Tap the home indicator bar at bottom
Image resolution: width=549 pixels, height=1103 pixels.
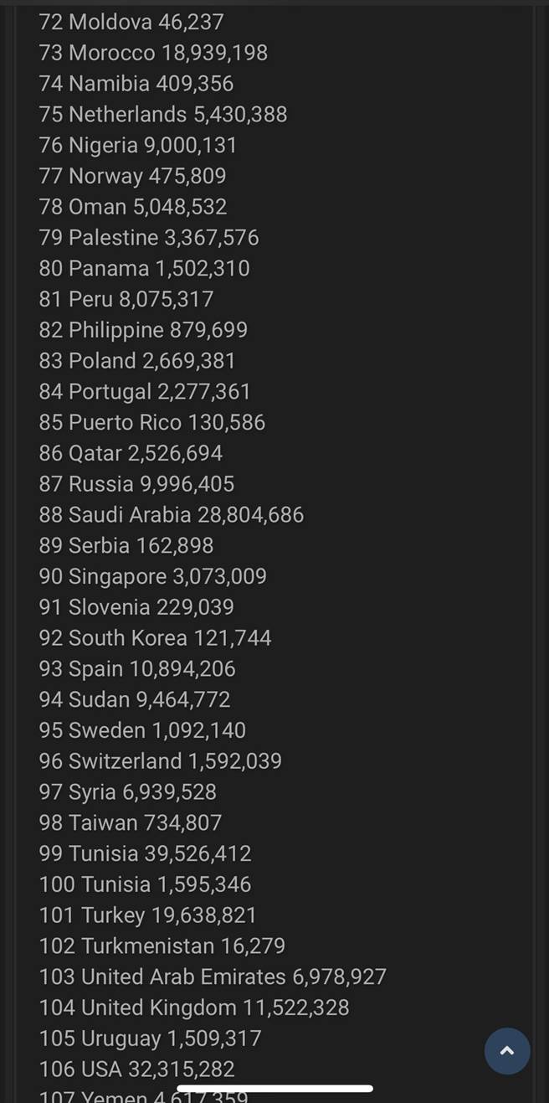(x=274, y=1089)
